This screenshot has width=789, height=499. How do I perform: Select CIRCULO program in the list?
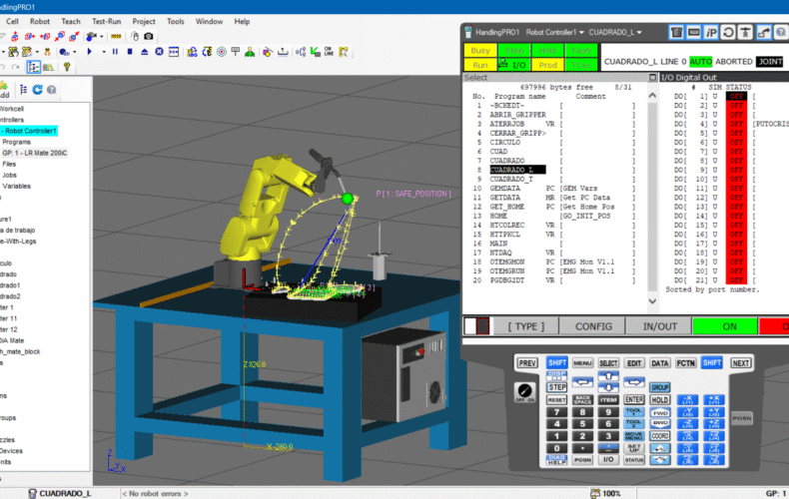507,142
